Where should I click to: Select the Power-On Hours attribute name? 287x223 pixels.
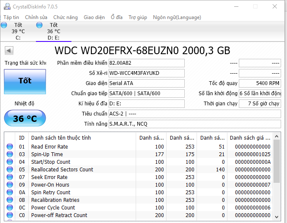50,184
